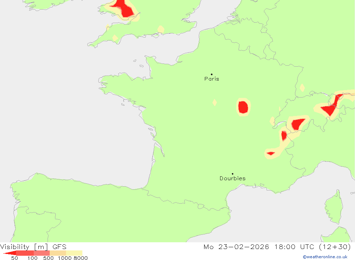The width and height of the screenshot is (355, 260).
Task: Click the legend value 100
Action: pyautogui.click(x=32, y=258)
